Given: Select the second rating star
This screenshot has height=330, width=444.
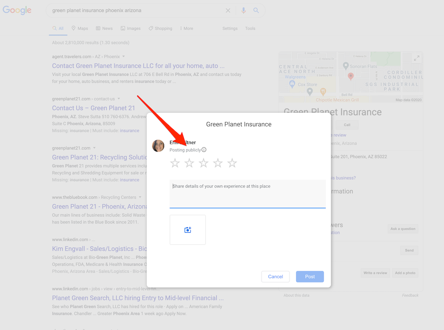Looking at the screenshot, I should point(189,163).
